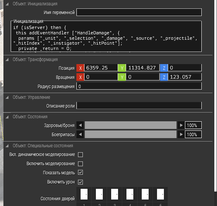This screenshot has width=217, height=206.
Task: Uncheck the Включить урон checkbox
Action: click(80, 182)
